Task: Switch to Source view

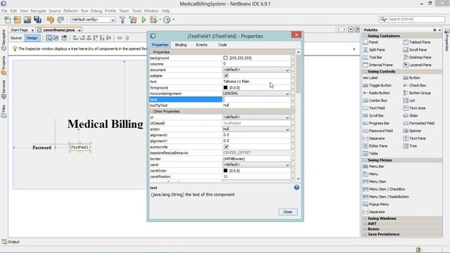Action: point(16,38)
